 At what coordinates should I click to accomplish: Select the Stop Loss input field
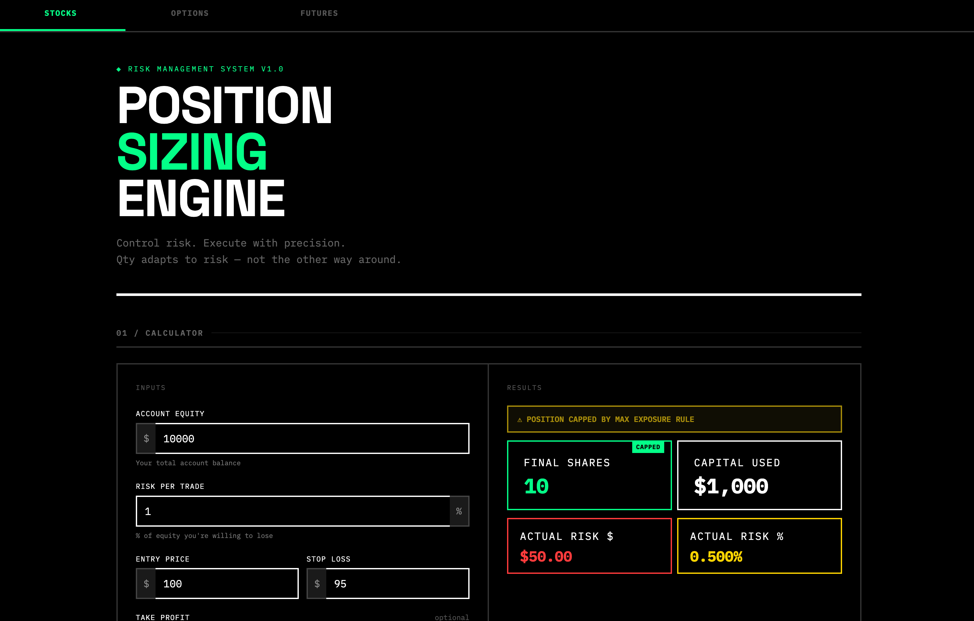click(x=398, y=584)
